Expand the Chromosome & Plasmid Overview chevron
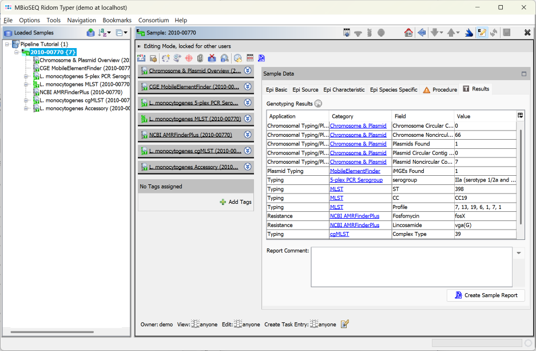 [x=248, y=71]
